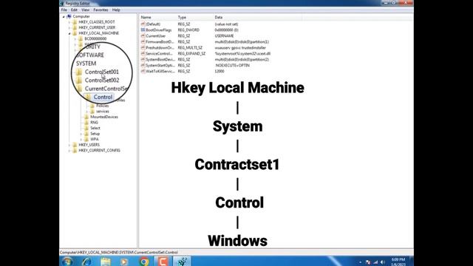Select the SystemBootDevi... value name
Image resolution: width=473 pixels, height=266 pixels.
160,59
